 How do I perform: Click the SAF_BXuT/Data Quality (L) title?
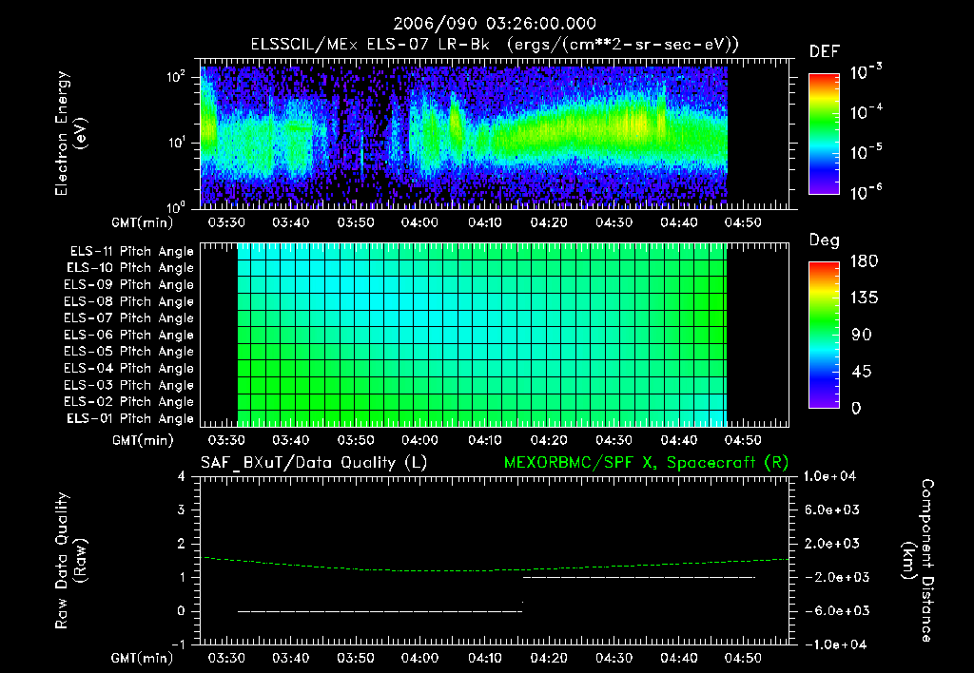314,463
